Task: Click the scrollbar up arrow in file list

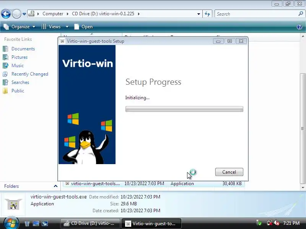Action: [303, 36]
